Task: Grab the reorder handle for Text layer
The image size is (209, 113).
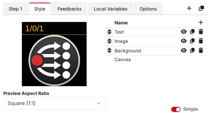Action: click(x=110, y=32)
